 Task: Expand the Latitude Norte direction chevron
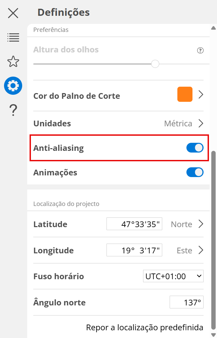pyautogui.click(x=201, y=224)
